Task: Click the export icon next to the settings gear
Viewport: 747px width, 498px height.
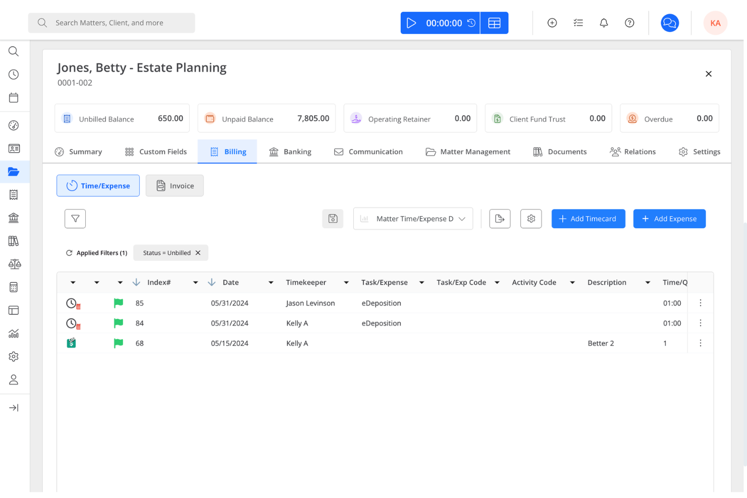Action: tap(500, 218)
